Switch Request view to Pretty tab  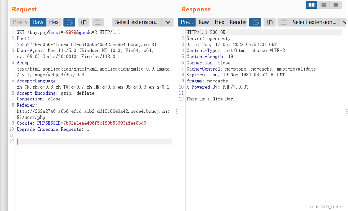click(20, 22)
